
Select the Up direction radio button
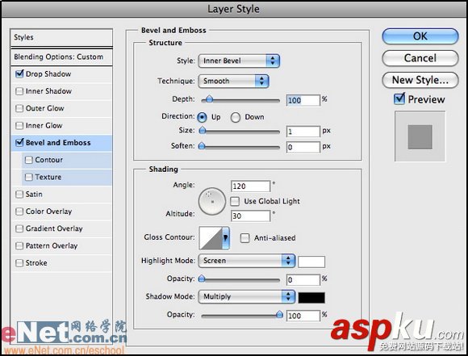[202, 117]
